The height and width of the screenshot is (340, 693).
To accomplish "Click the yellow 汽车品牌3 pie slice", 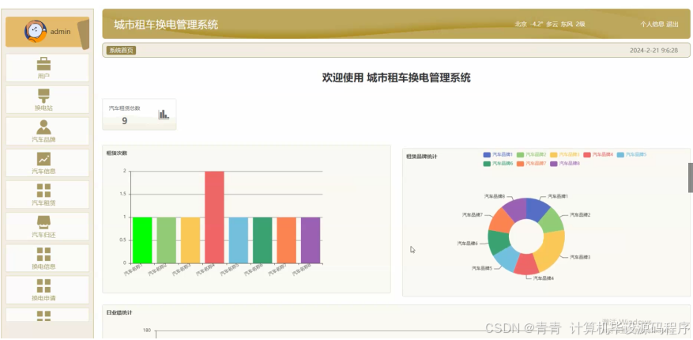I will click(553, 250).
